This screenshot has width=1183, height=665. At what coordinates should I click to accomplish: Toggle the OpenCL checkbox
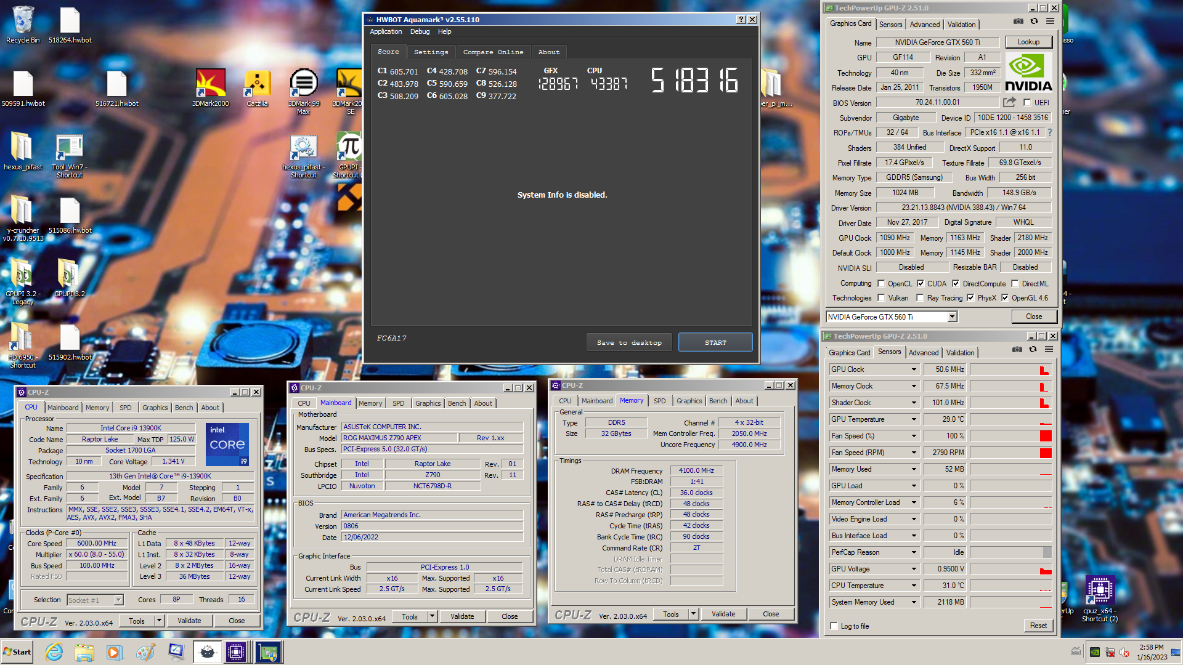tap(881, 284)
